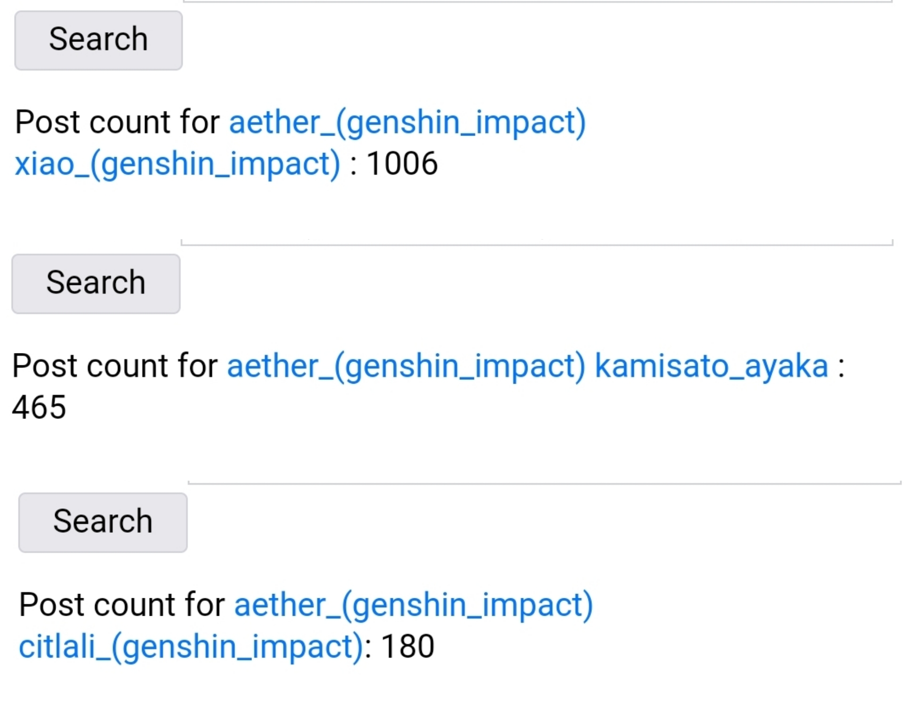Click the post count number 465
The height and width of the screenshot is (723, 904).
point(39,408)
